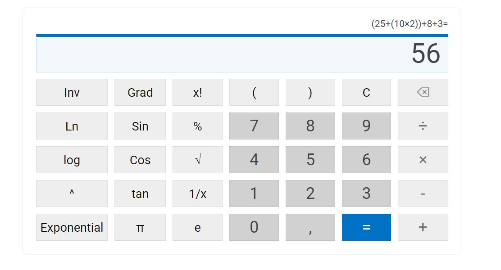Viewport: 501px width, 270px height.
Task: Click the minus operator key
Action: [x=423, y=193]
